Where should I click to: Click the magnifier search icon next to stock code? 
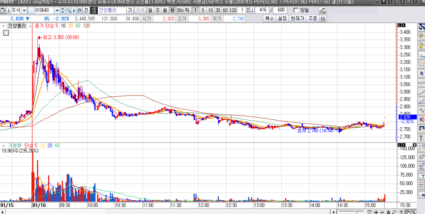69,11
